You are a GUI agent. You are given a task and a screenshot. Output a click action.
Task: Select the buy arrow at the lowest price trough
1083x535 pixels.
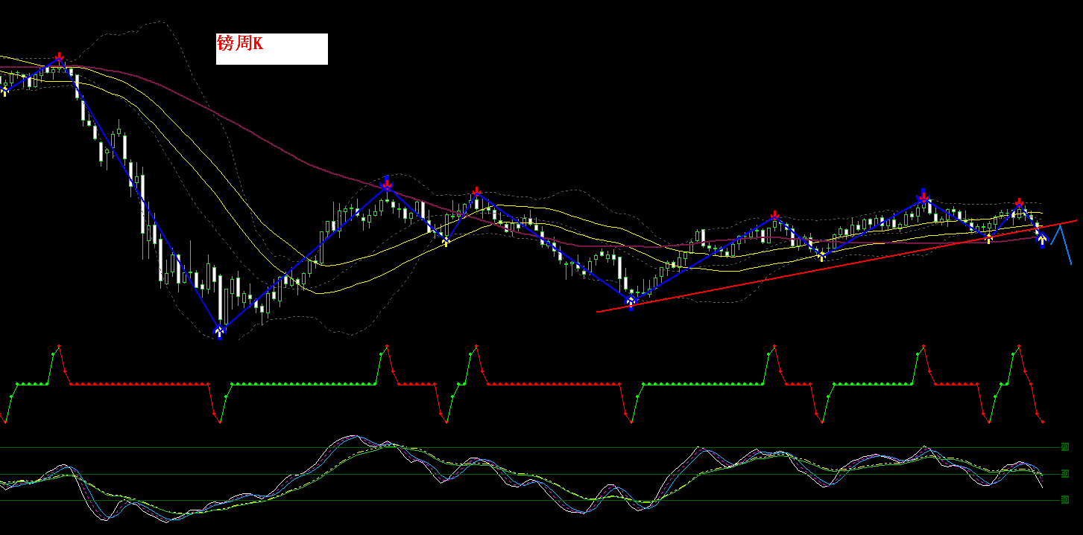(219, 332)
